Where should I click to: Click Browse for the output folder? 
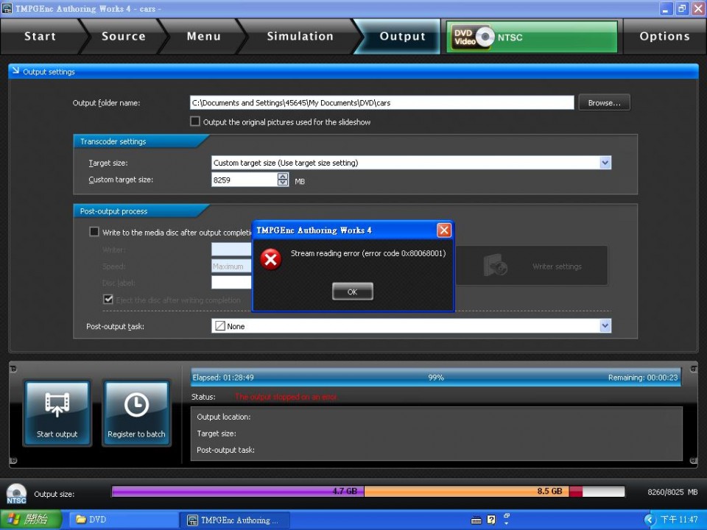tap(604, 103)
